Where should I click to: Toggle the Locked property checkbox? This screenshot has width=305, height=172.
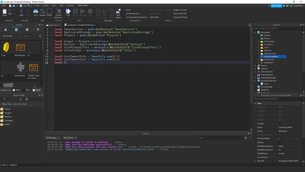tap(280, 124)
